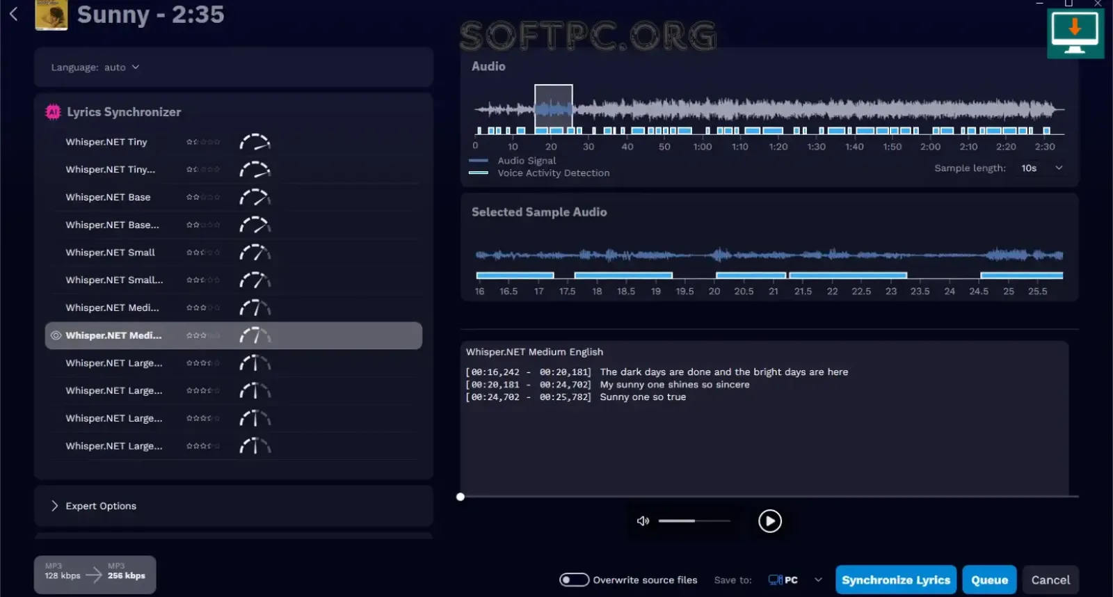The height and width of the screenshot is (597, 1113).
Task: Go back using the arrow at top left
Action: 13,13
